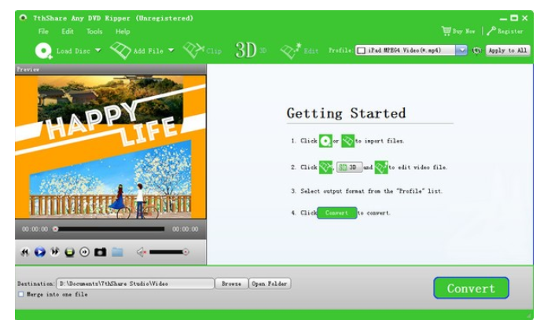Open the Edit menu

[68, 31]
